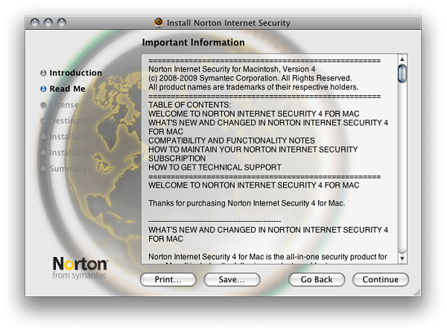Close the Install Norton Internet Security window
The height and width of the screenshot is (332, 447).
[34, 23]
